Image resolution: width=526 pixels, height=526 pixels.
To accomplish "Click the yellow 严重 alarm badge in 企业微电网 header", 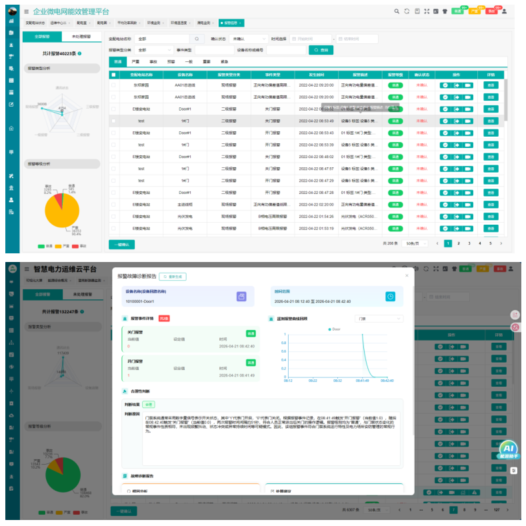I will (475, 11).
